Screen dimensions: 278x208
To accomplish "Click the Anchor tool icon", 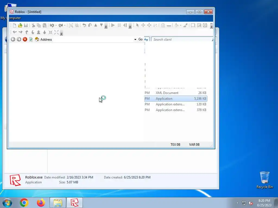I will 169,26.
